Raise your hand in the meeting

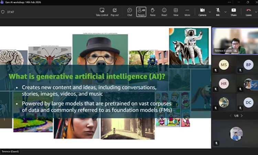(x=153, y=12)
